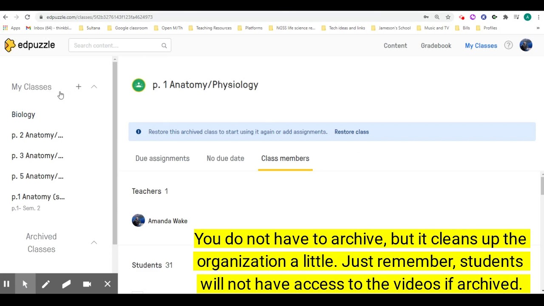Click the zoom magnifier in address bar
Image resolution: width=544 pixels, height=306 pixels.
(437, 17)
